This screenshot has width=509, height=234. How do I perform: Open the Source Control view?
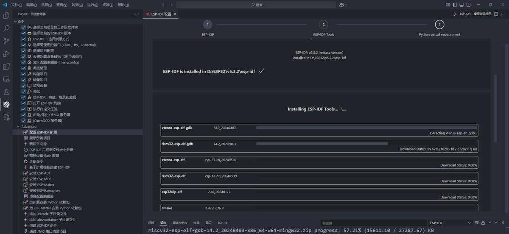tap(6, 41)
